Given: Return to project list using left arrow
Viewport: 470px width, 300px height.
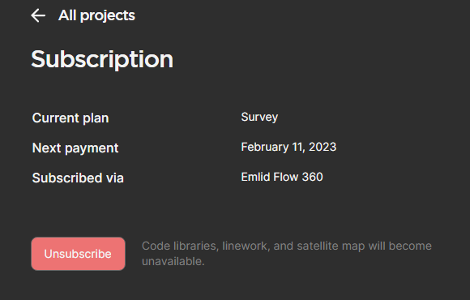Looking at the screenshot, I should pyautogui.click(x=38, y=15).
